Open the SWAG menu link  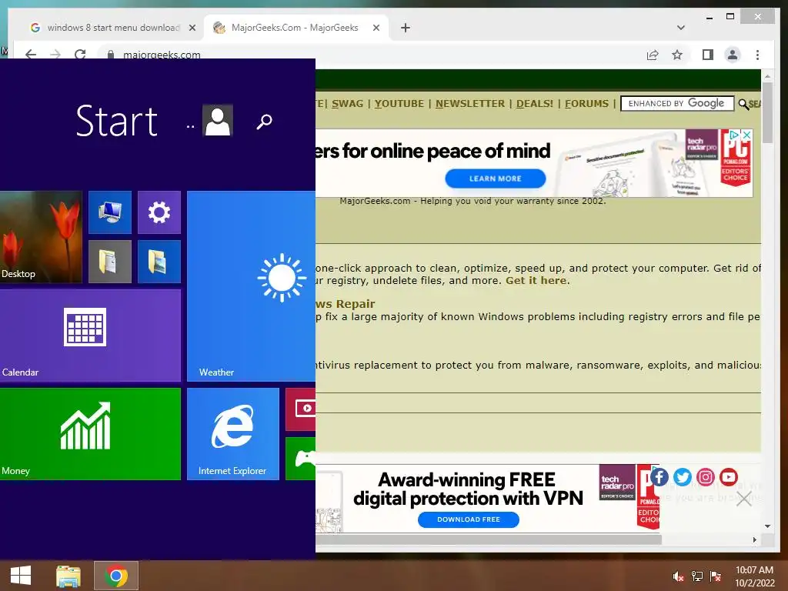(x=347, y=104)
